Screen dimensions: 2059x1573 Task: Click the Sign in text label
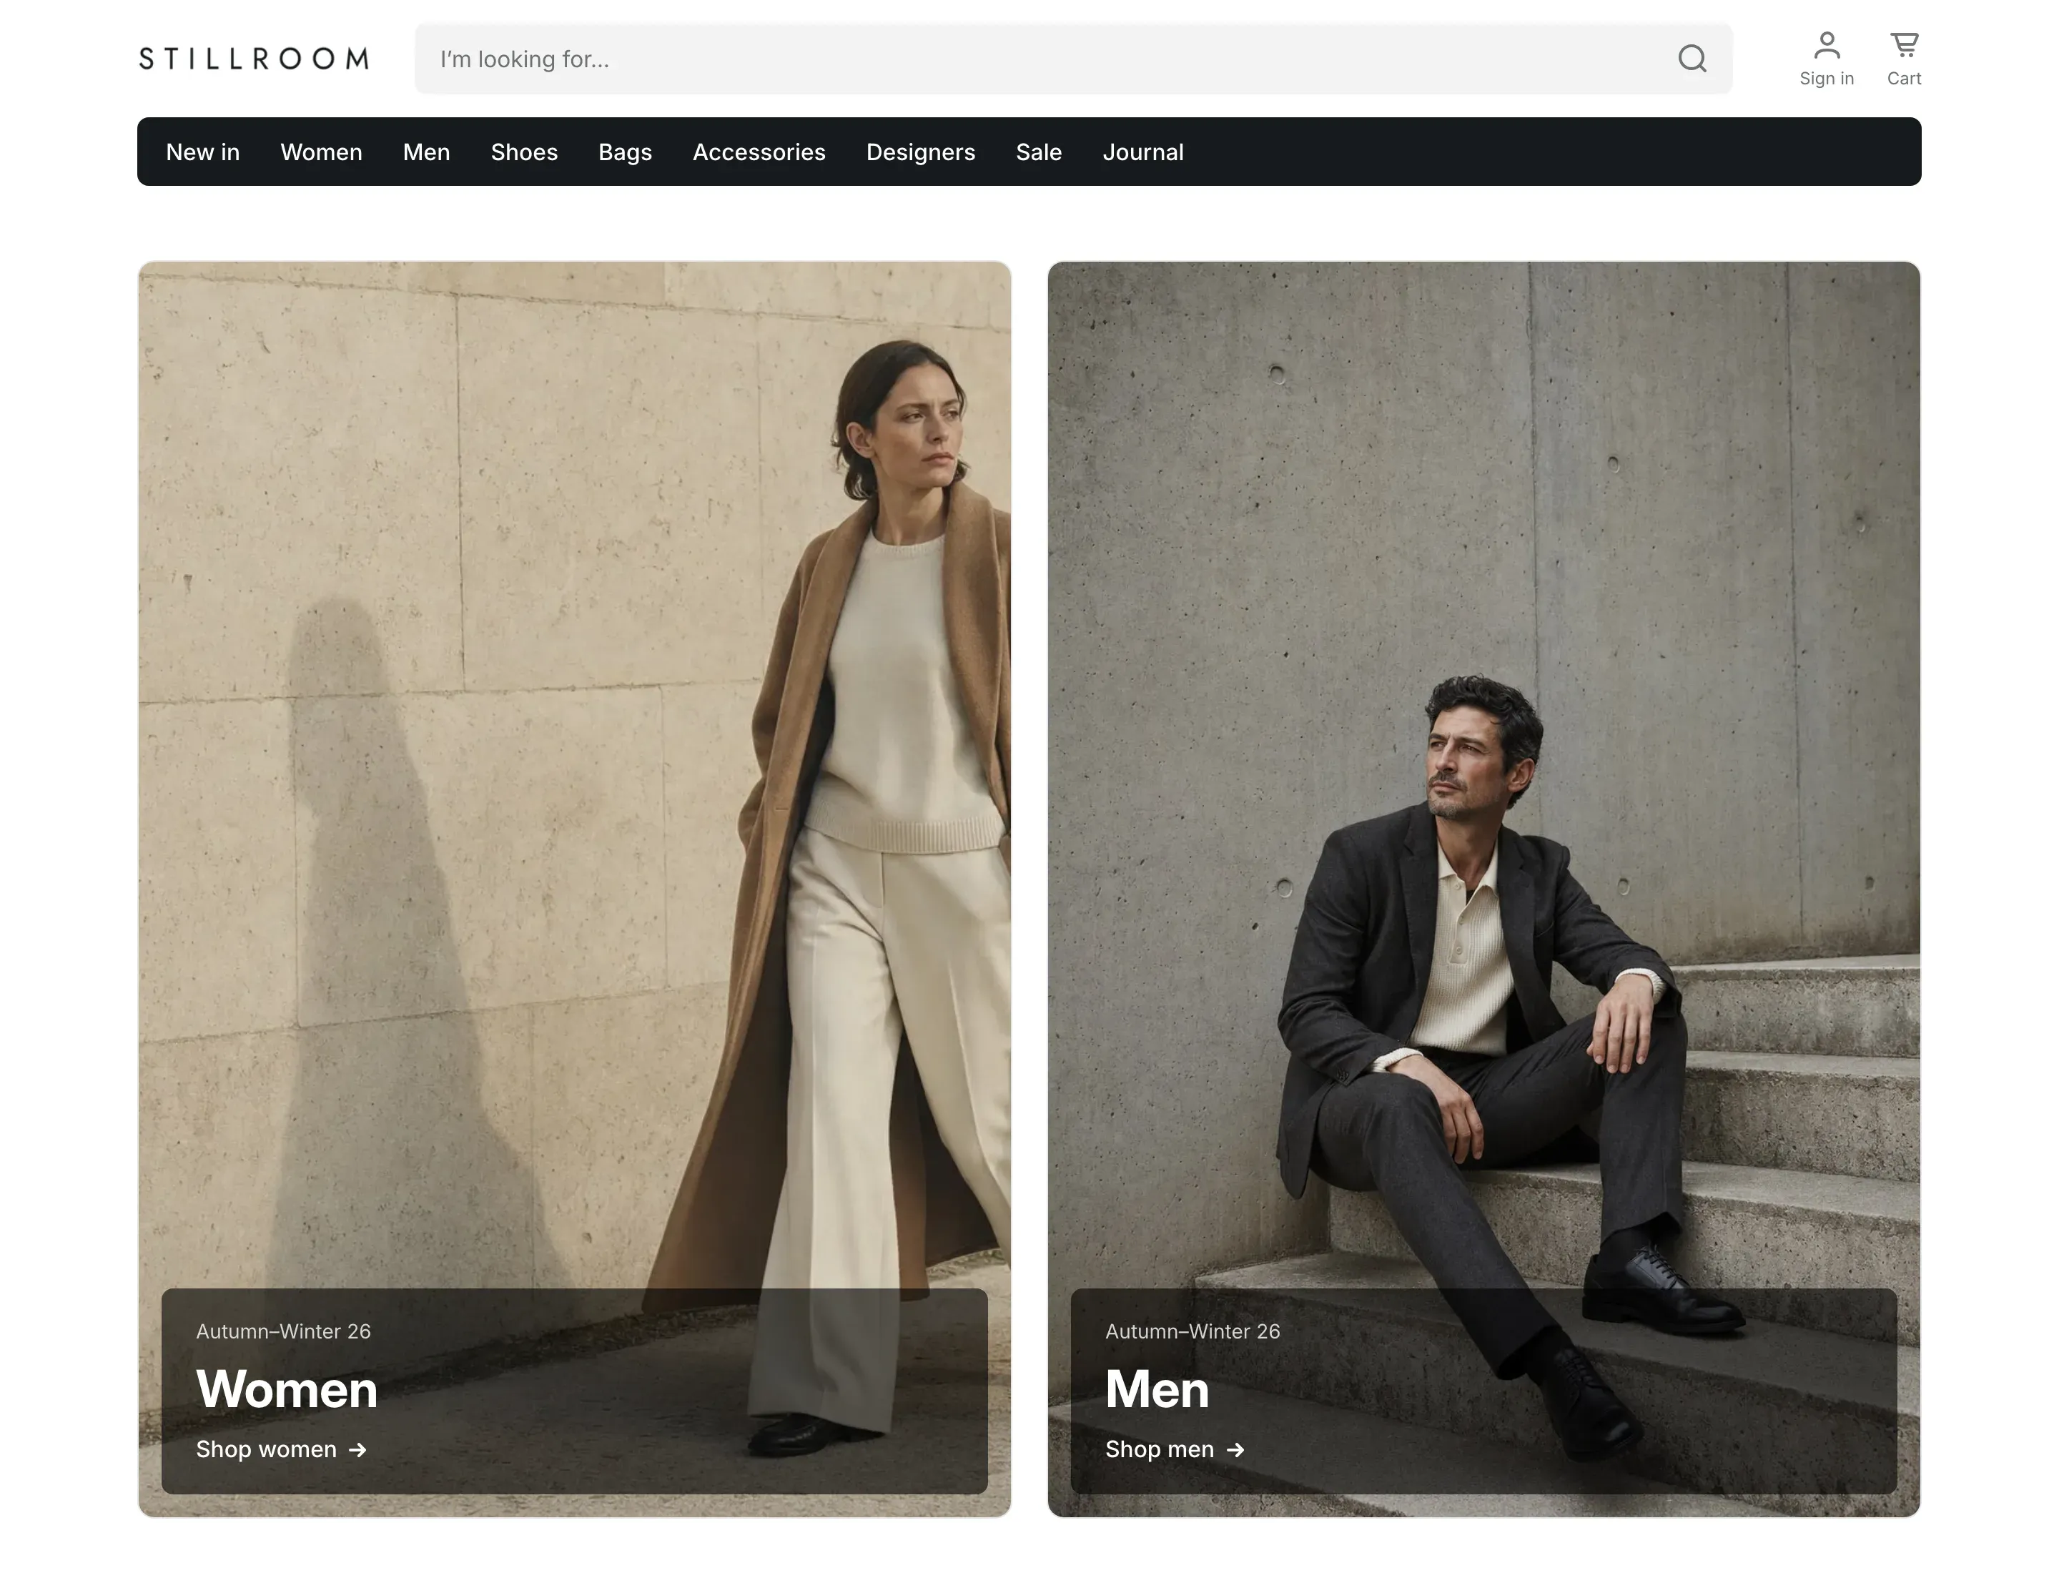[x=1826, y=79]
